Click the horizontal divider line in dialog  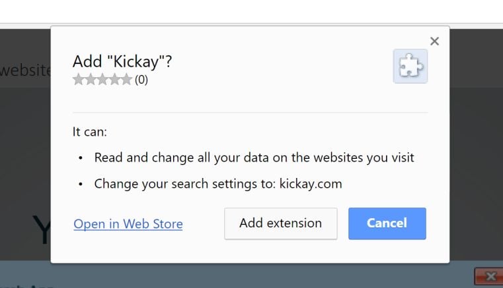[x=250, y=113]
